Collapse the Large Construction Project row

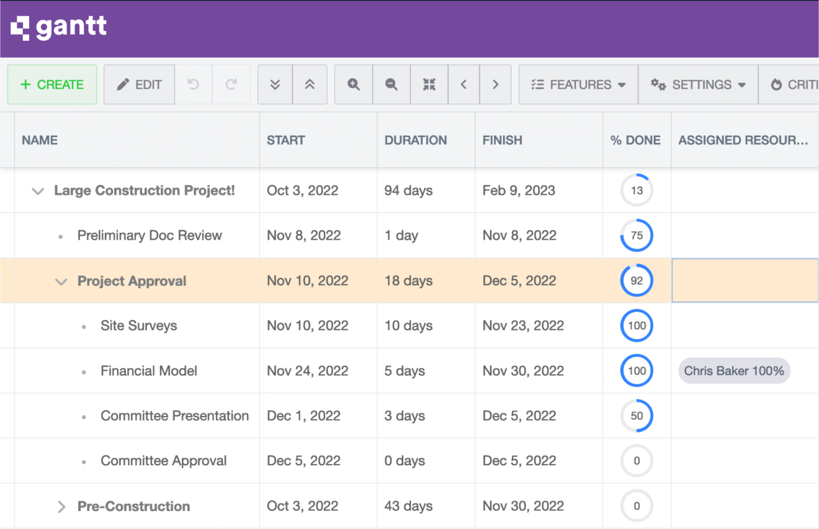click(37, 190)
